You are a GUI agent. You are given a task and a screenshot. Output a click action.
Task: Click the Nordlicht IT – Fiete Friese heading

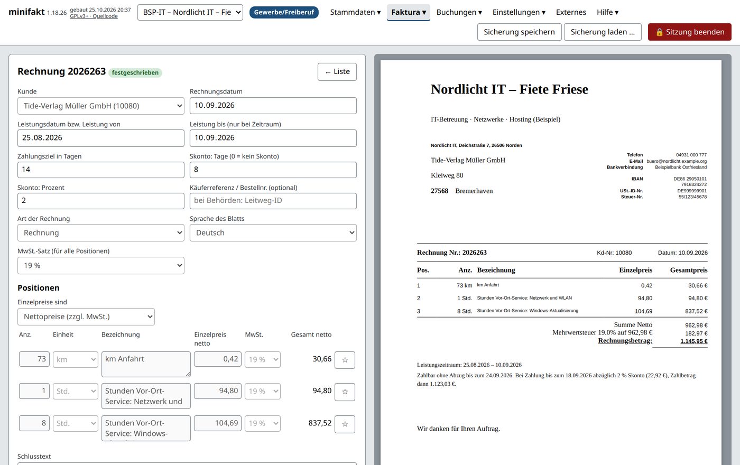point(510,89)
